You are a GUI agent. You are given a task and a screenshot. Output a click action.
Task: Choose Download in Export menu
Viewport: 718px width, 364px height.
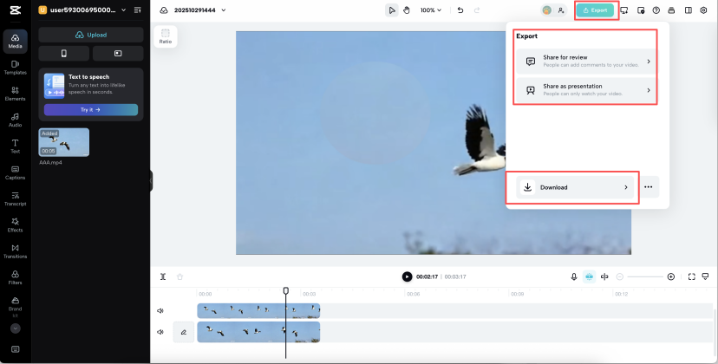575,187
